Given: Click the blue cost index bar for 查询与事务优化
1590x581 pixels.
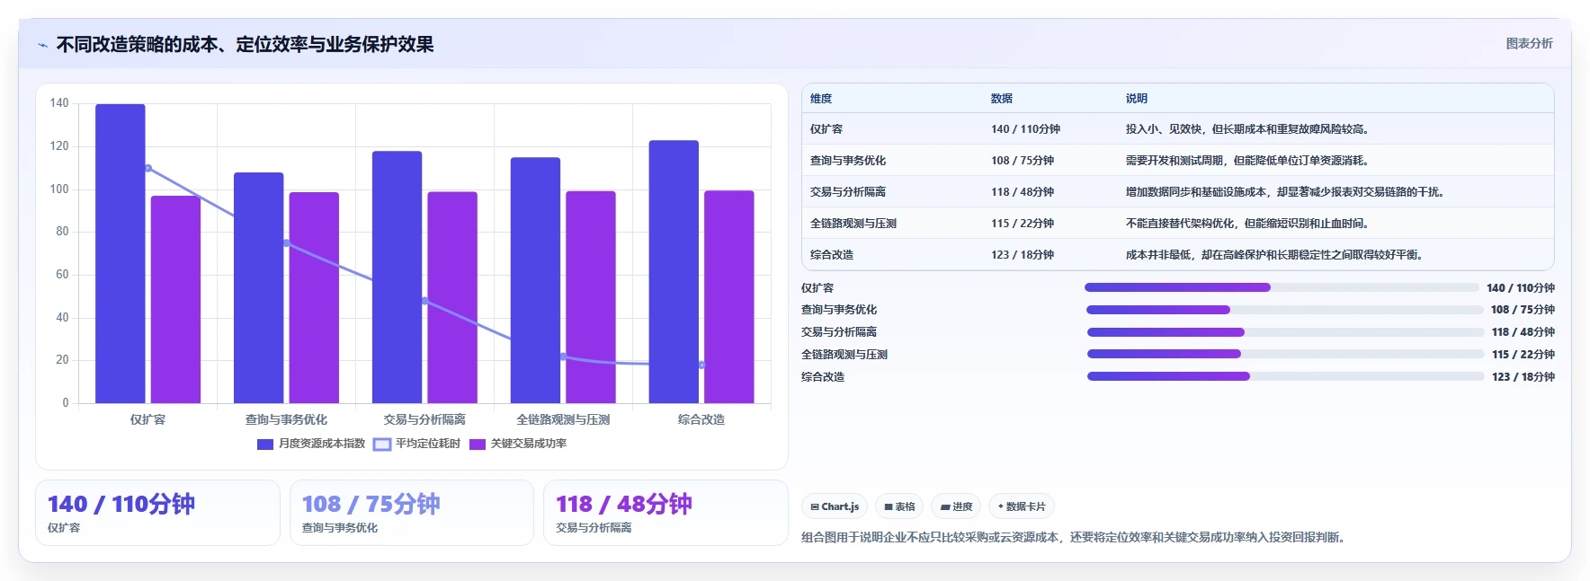Looking at the screenshot, I should pos(259,287).
